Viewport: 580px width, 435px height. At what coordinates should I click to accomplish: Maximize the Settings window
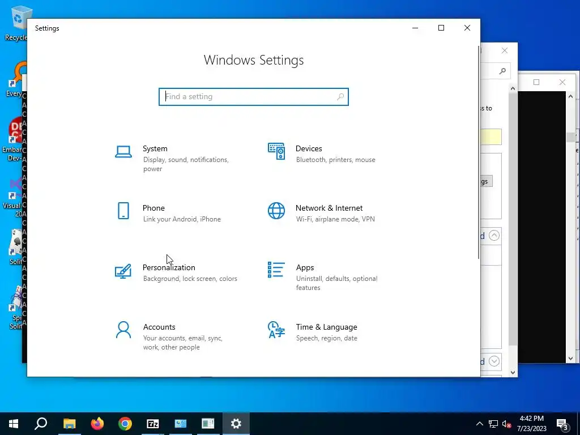coord(441,28)
